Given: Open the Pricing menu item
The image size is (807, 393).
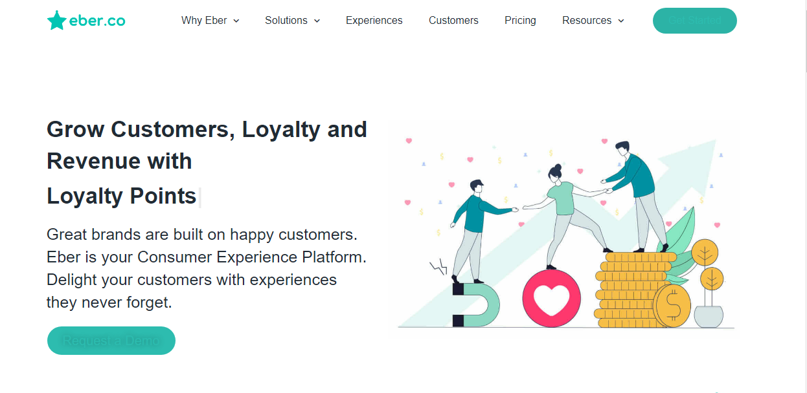Looking at the screenshot, I should (520, 21).
